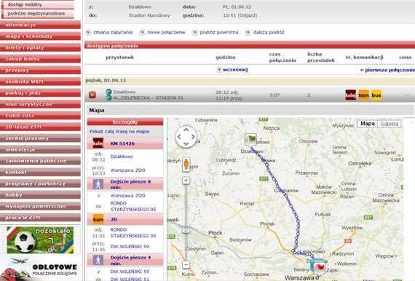Open the EURO 2012 menu item
The height and width of the screenshot is (281, 415).
point(40,116)
